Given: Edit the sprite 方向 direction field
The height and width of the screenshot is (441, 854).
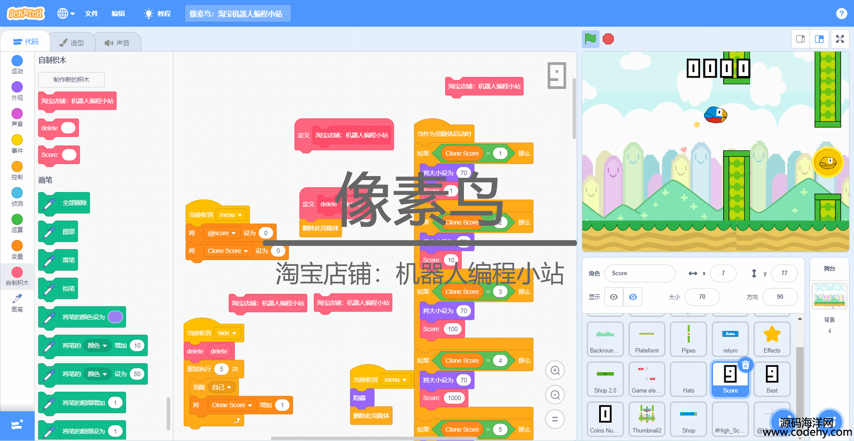Looking at the screenshot, I should point(780,297).
